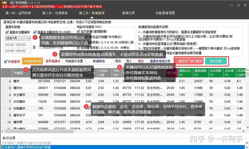
Task: Open 直通车地域分析
Action: point(160,61)
